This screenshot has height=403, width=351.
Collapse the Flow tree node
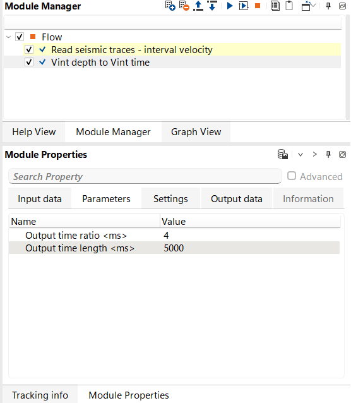8,37
